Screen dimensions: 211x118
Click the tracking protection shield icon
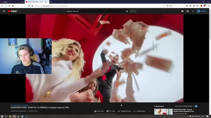(x=29, y=6)
